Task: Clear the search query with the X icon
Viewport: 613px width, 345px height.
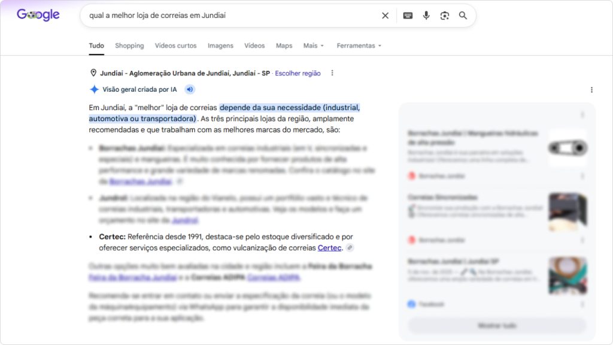Action: (x=385, y=16)
